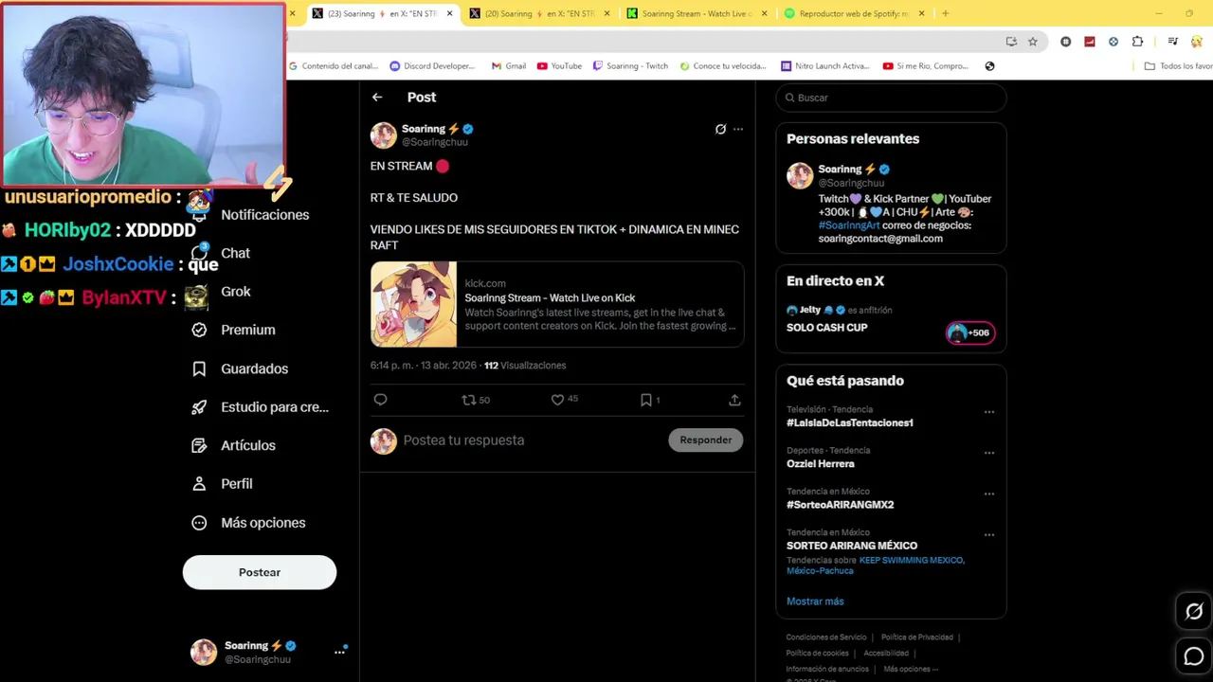Open the browser extensions puzzle icon

pyautogui.click(x=1137, y=42)
